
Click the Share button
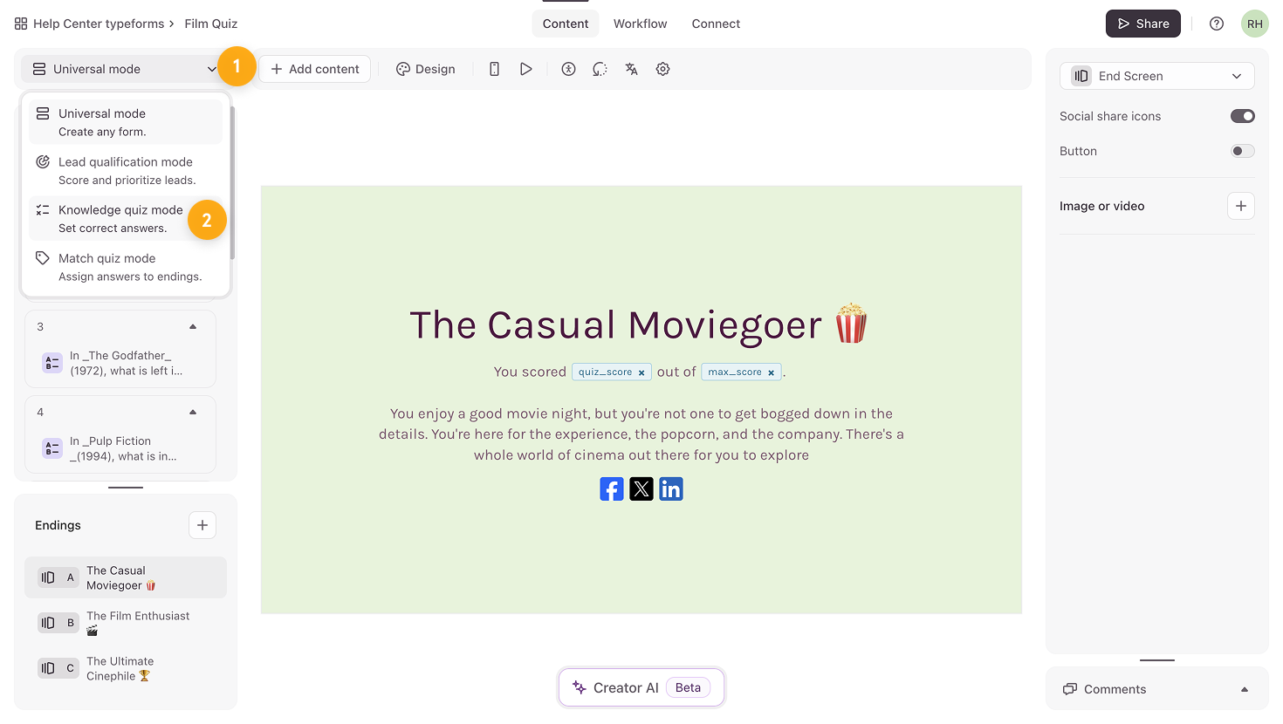coord(1142,24)
